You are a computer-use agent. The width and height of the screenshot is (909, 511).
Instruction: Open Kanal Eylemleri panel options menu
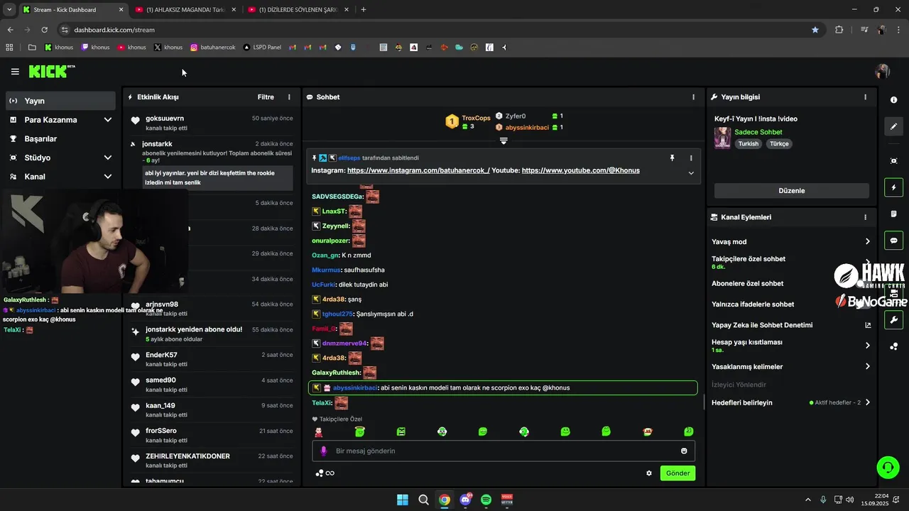click(x=865, y=217)
